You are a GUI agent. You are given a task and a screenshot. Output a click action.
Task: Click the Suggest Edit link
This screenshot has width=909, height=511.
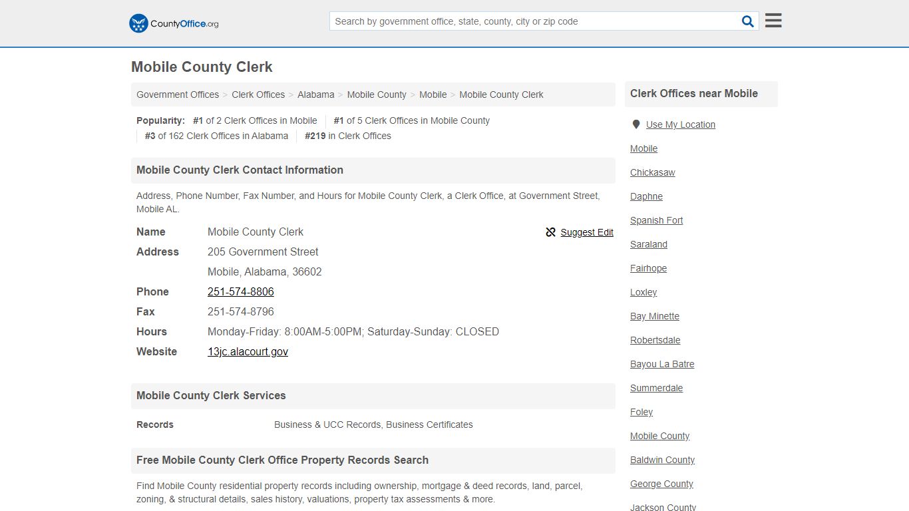coord(587,232)
